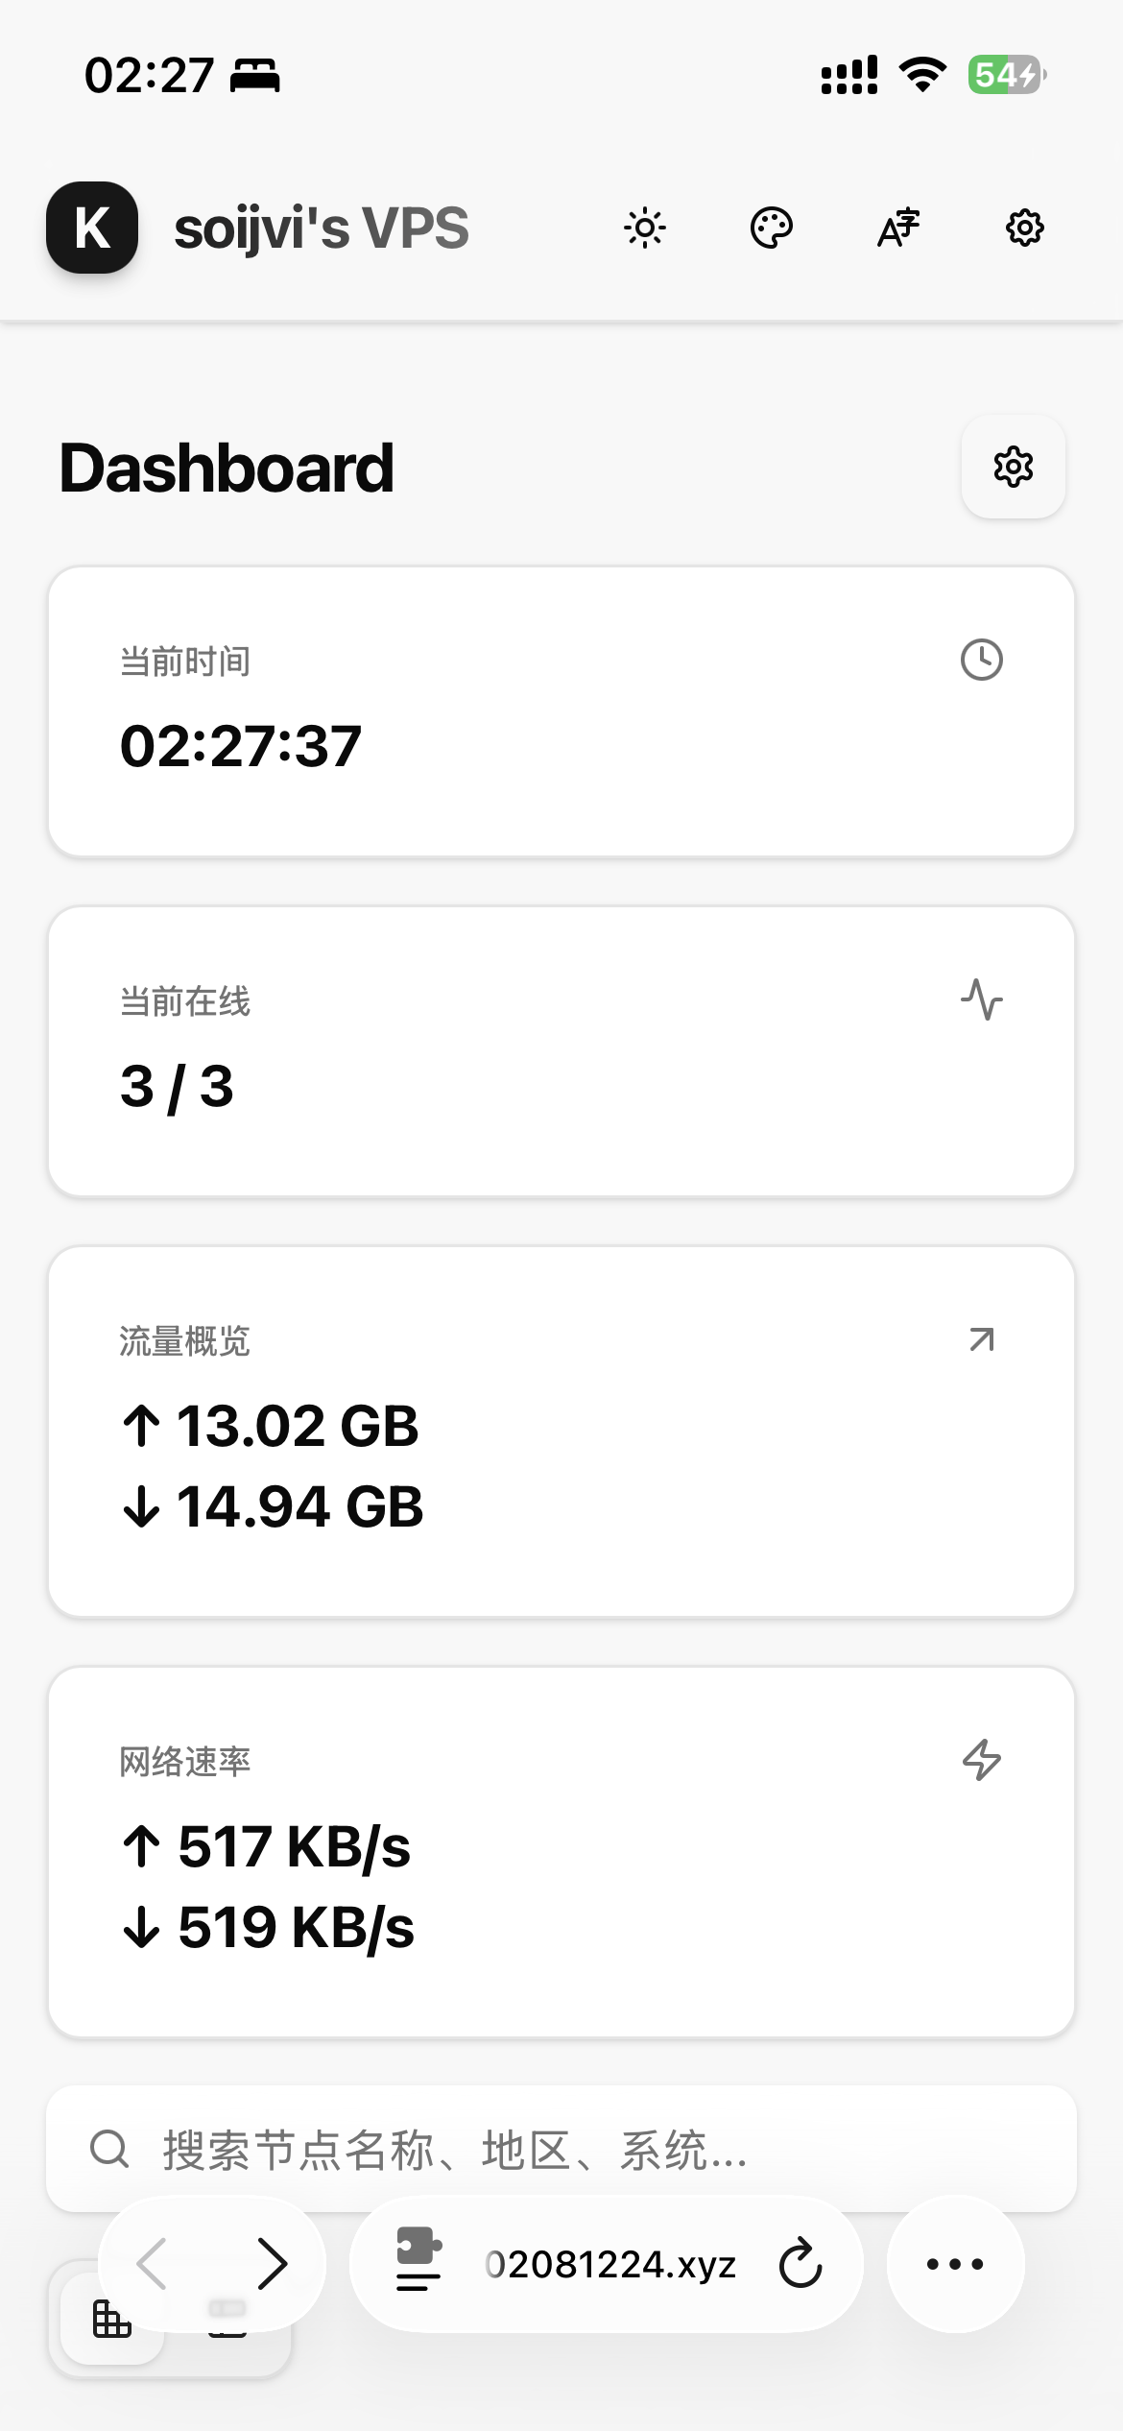Screen dimensions: 1123x2431
Task: Switch to the grid view layout
Action: (x=111, y=2320)
